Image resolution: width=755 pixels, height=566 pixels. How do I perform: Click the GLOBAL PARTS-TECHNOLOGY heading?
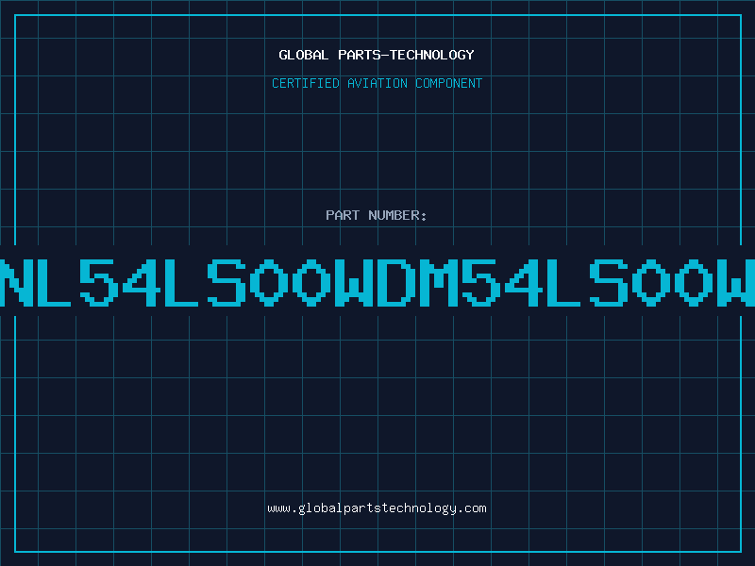[377, 55]
